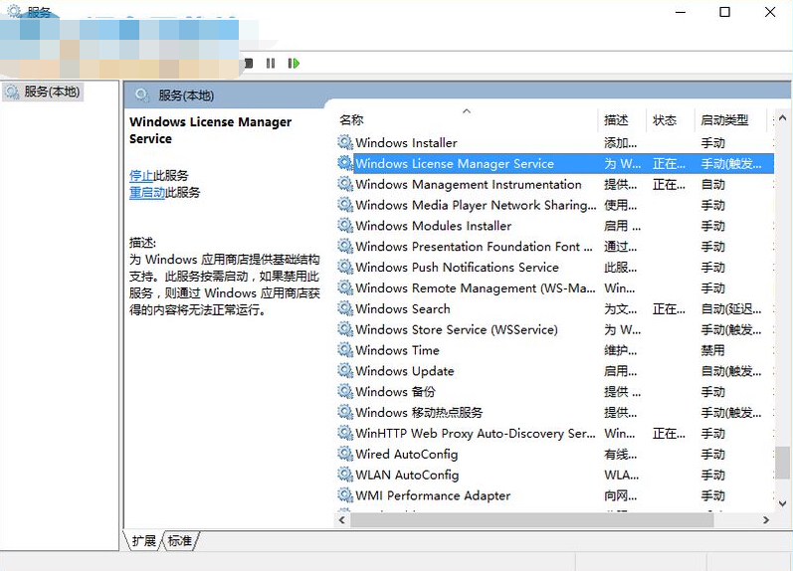
Task: Sort by the 启动类型 column header
Action: pos(730,119)
